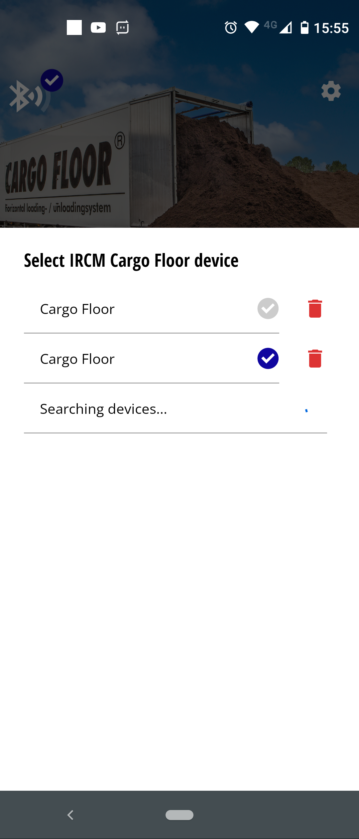Select the first Cargo Floor checkmark
Screen dimensions: 359x839
(x=268, y=308)
